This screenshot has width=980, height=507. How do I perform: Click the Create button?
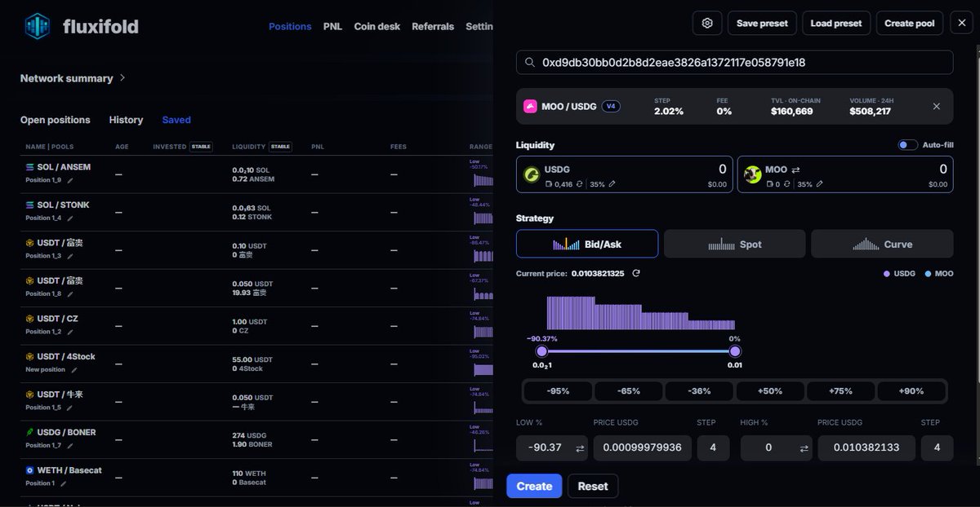(534, 486)
